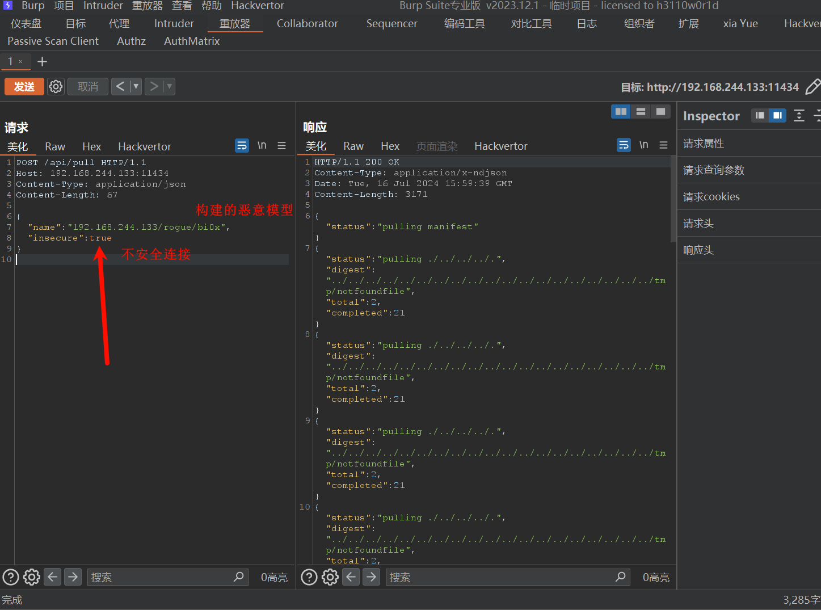Screen dimensions: 821x610
Task: Click request search magnifier icon
Action: [239, 577]
